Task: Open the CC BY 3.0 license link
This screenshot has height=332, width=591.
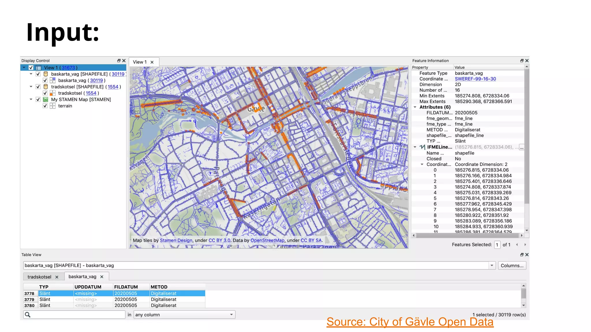Action: [219, 240]
